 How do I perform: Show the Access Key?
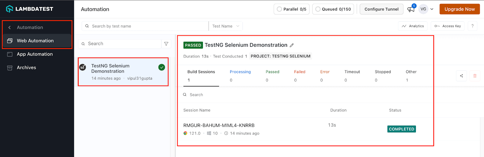tap(448, 26)
